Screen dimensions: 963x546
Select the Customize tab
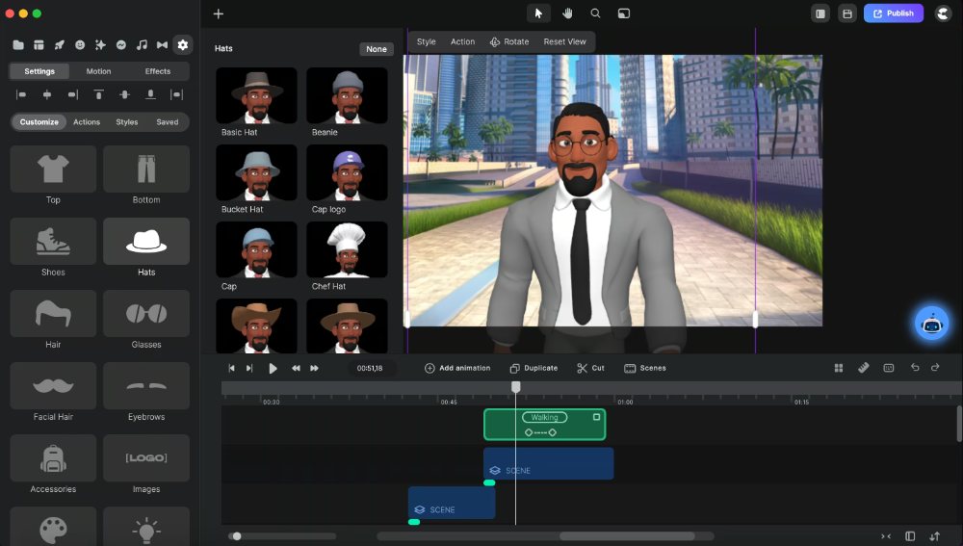(x=39, y=122)
